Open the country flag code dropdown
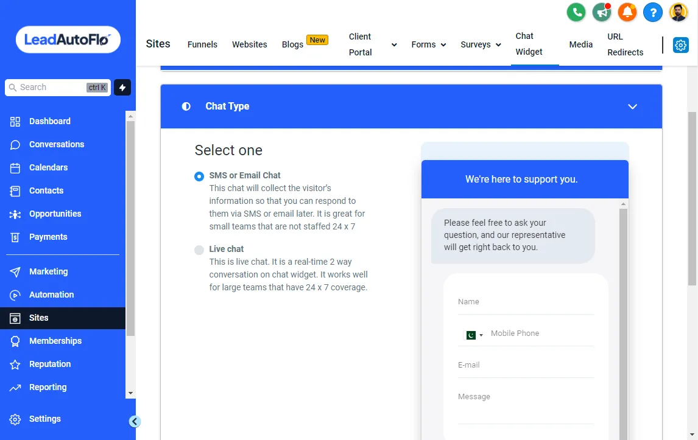698x440 pixels. (474, 335)
